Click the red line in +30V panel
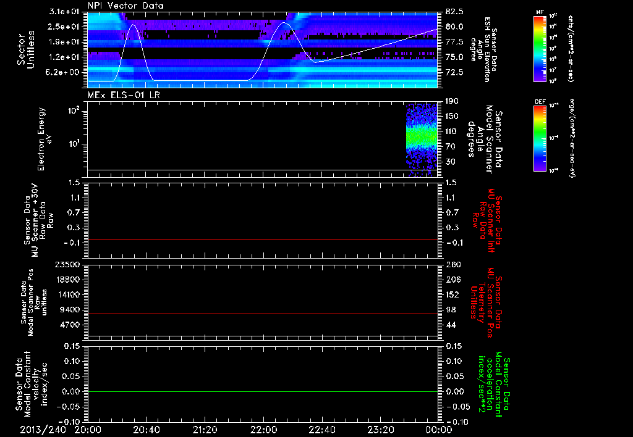Screen dimensions: 633x437 pos(262,239)
